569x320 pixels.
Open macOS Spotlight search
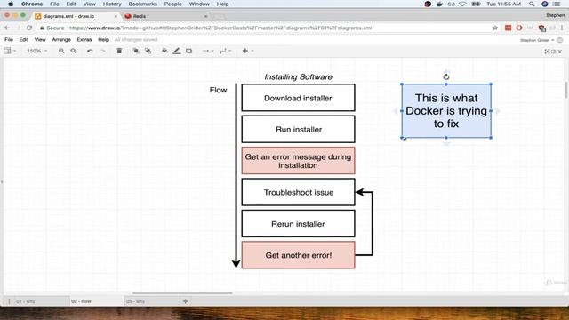pyautogui.click(x=532, y=4)
